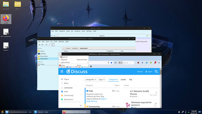The height and width of the screenshot is (114, 202).
Task: Open the Sessions menu in Kate
Action: pyautogui.click(x=77, y=31)
